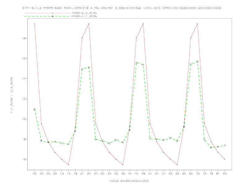Click the green circle data point at hour 00
Viewport: 245px width, 189px height.
click(35, 109)
